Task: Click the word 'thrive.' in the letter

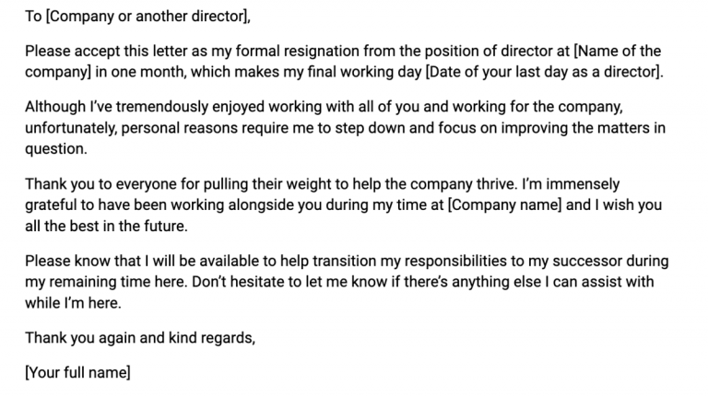Action: coord(497,184)
